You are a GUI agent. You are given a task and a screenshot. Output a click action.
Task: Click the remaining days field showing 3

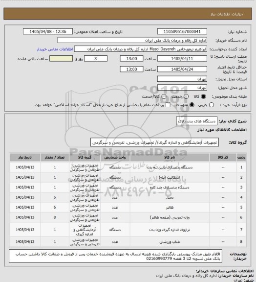[x=96, y=59]
